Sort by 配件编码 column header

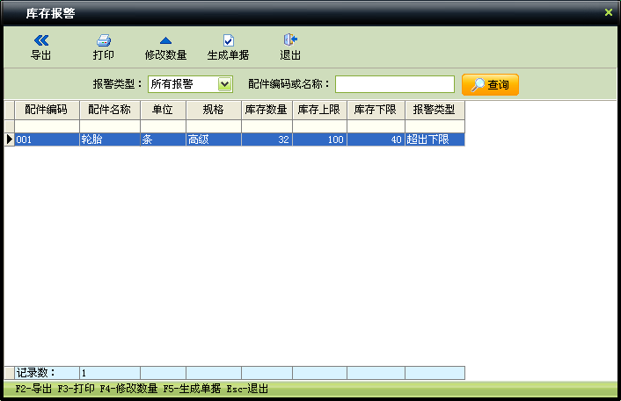(47, 110)
